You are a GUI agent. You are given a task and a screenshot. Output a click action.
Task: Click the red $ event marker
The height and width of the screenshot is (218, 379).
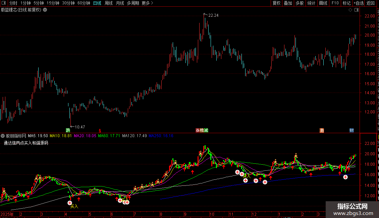coord(100,131)
